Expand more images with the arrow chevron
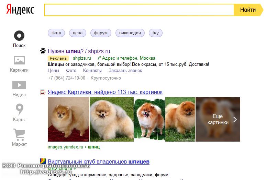The width and height of the screenshot is (266, 180). point(235,119)
